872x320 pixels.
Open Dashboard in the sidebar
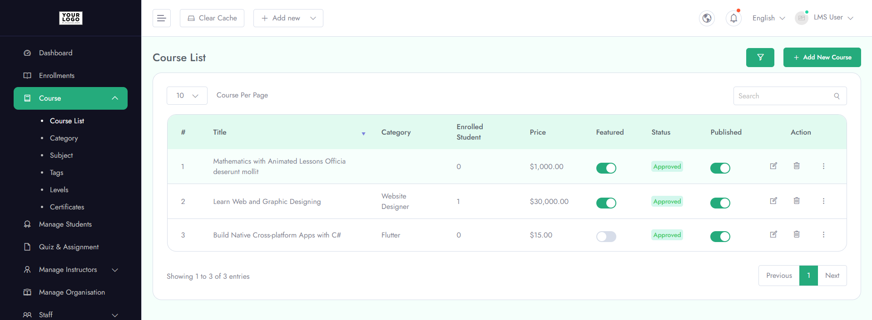click(55, 53)
